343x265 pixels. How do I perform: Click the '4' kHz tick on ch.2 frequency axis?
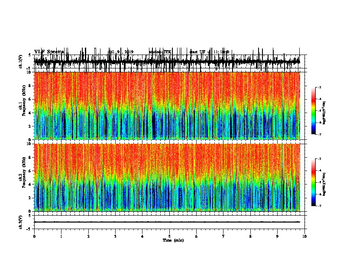30,184
